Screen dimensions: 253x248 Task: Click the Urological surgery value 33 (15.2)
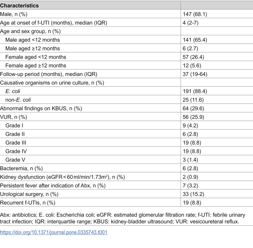coord(193,194)
